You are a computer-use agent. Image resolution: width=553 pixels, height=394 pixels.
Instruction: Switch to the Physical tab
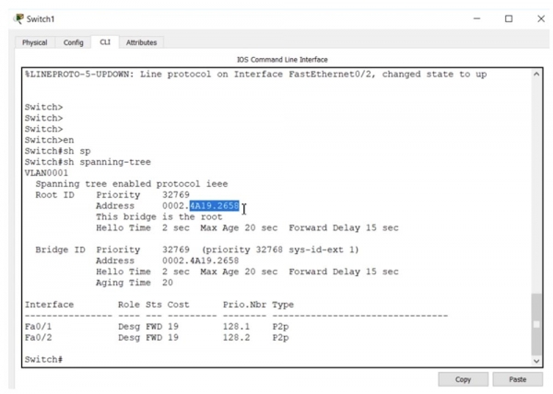(x=35, y=42)
